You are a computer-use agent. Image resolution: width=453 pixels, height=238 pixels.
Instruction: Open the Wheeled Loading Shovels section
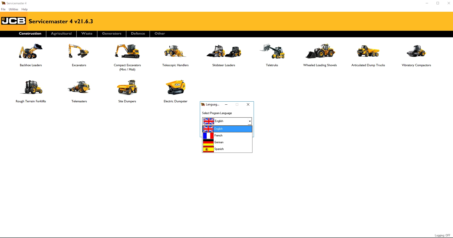[x=320, y=52]
